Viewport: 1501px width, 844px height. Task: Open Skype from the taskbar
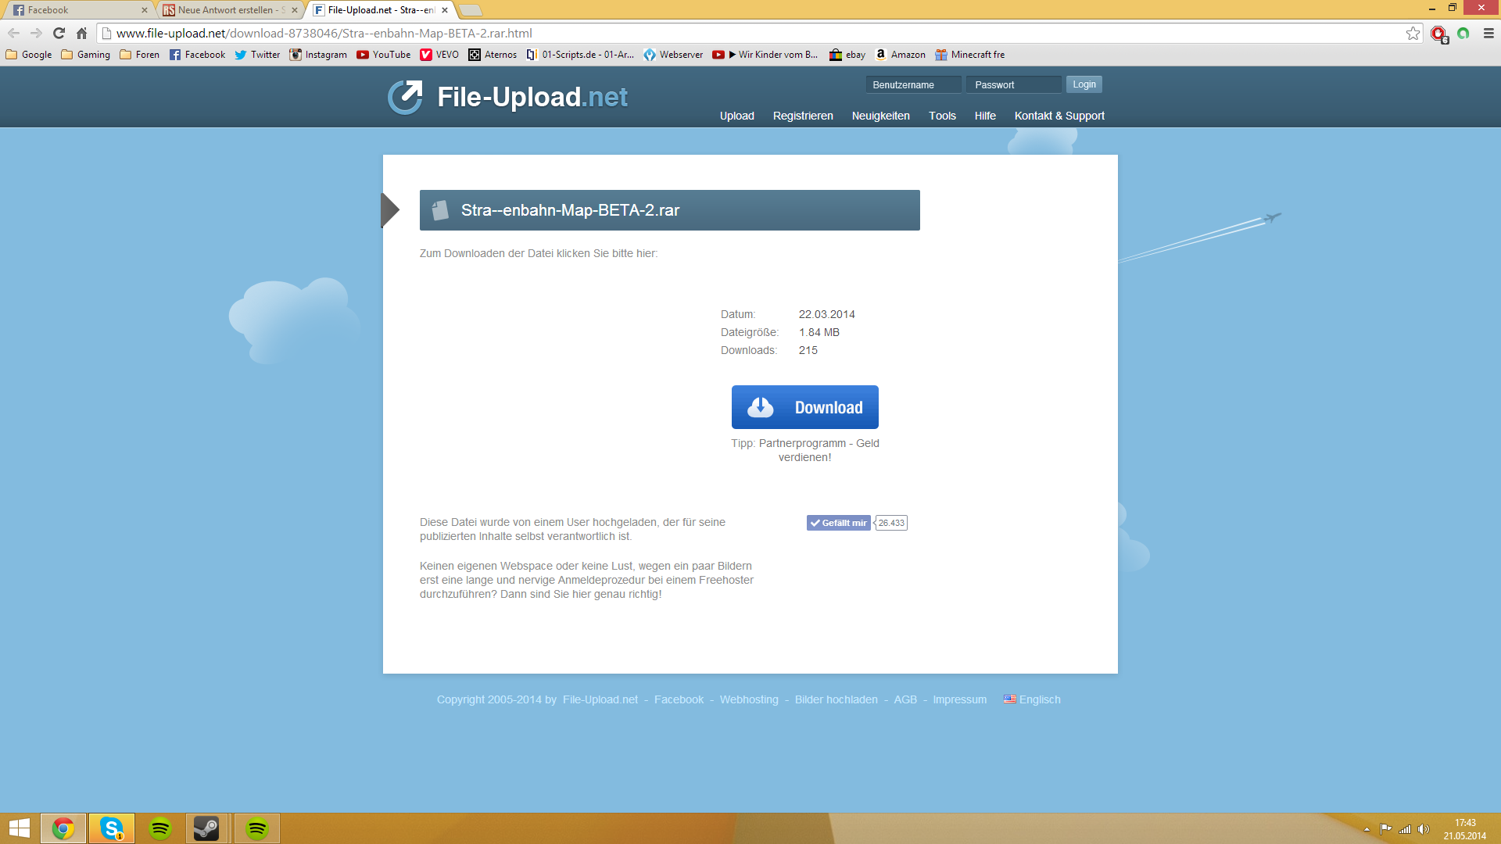point(112,828)
